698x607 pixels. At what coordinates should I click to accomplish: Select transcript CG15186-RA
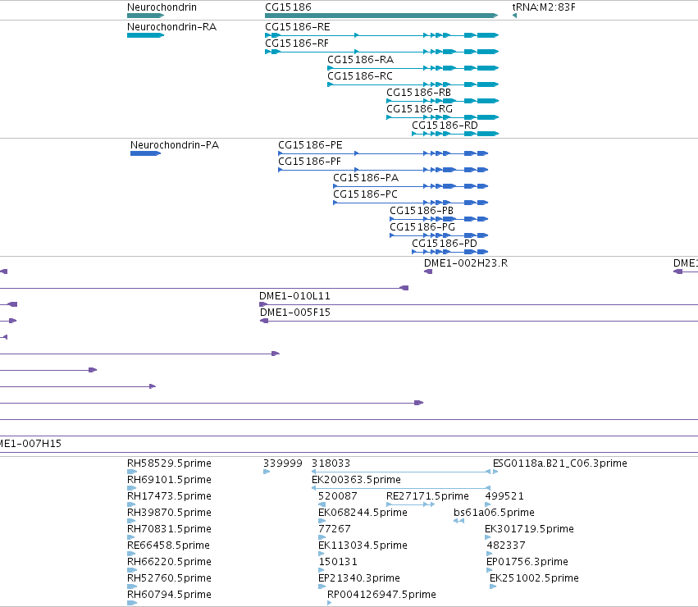361,60
